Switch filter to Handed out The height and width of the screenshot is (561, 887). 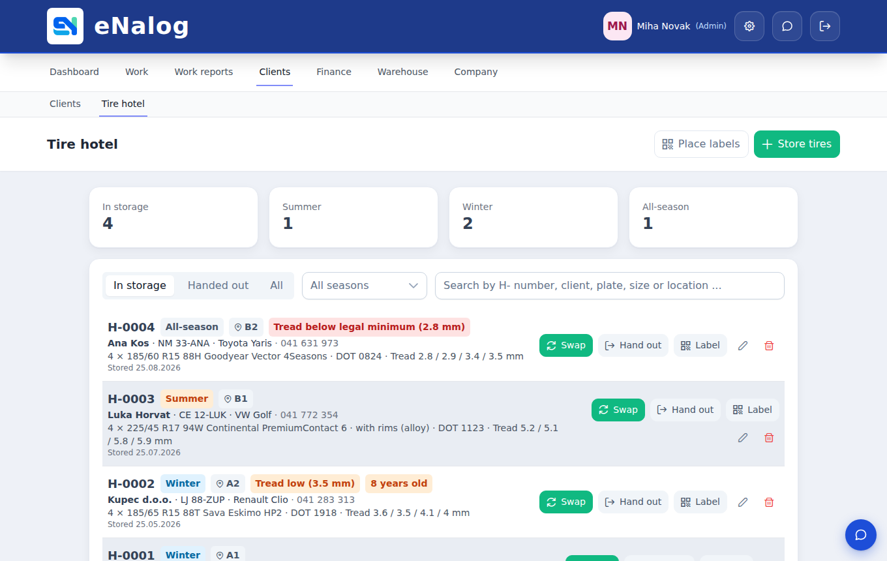[218, 286]
